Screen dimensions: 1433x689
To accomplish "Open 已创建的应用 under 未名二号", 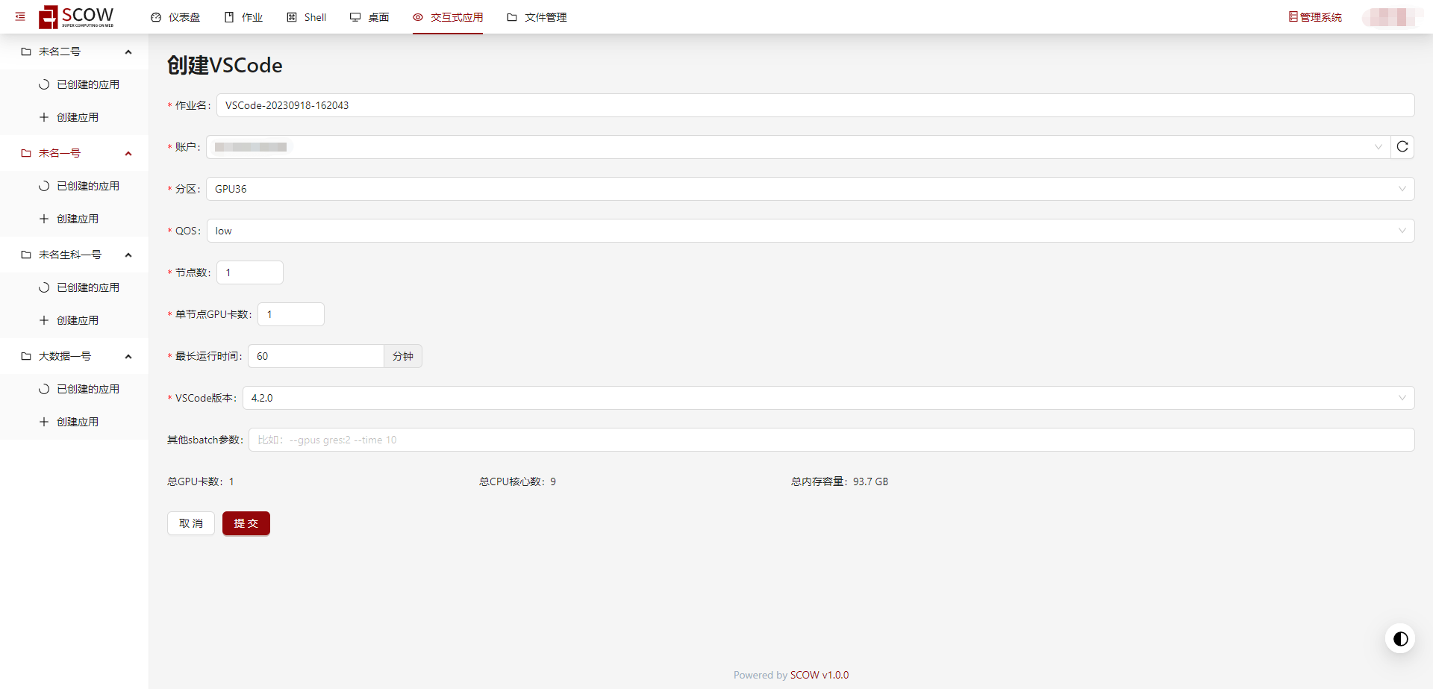I will [87, 84].
